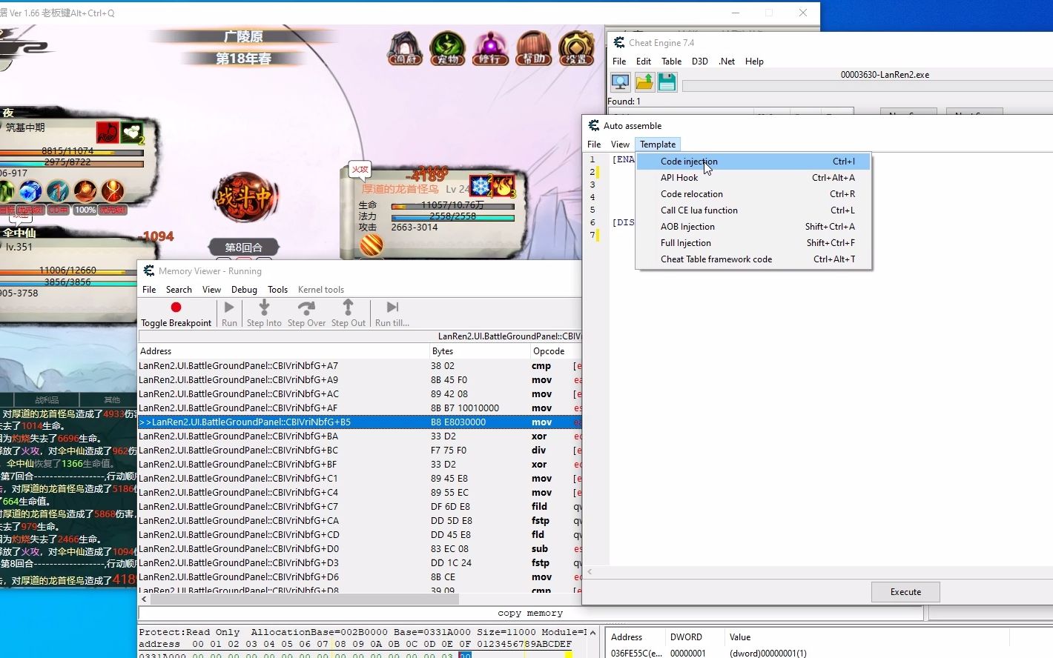
Task: Open Auto assemble View menu
Action: tap(620, 144)
